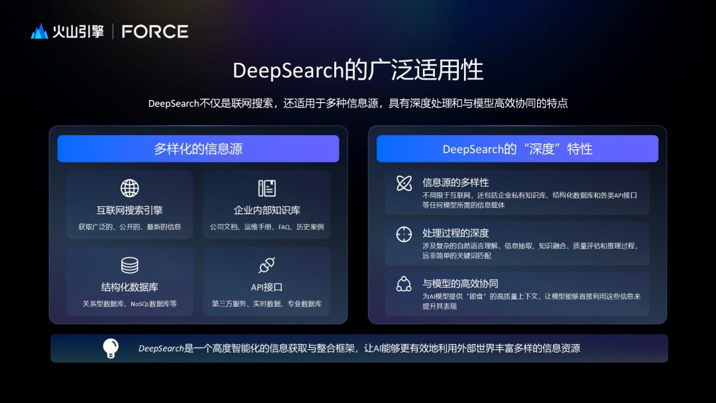Viewport: 716px width, 403px height.
Task: Click the text 获取广泛的、公开的、最新的信息
Action: 130,227
